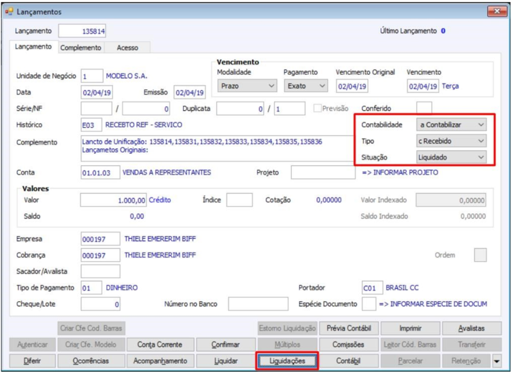Image resolution: width=511 pixels, height=372 pixels.
Task: Expand the Contabilidade dropdown
Action: pyautogui.click(x=451, y=124)
